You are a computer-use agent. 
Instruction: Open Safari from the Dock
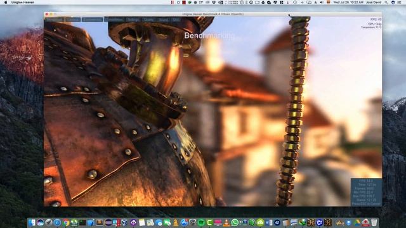coord(57,222)
